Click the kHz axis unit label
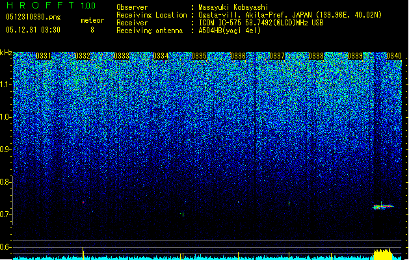 [6, 53]
